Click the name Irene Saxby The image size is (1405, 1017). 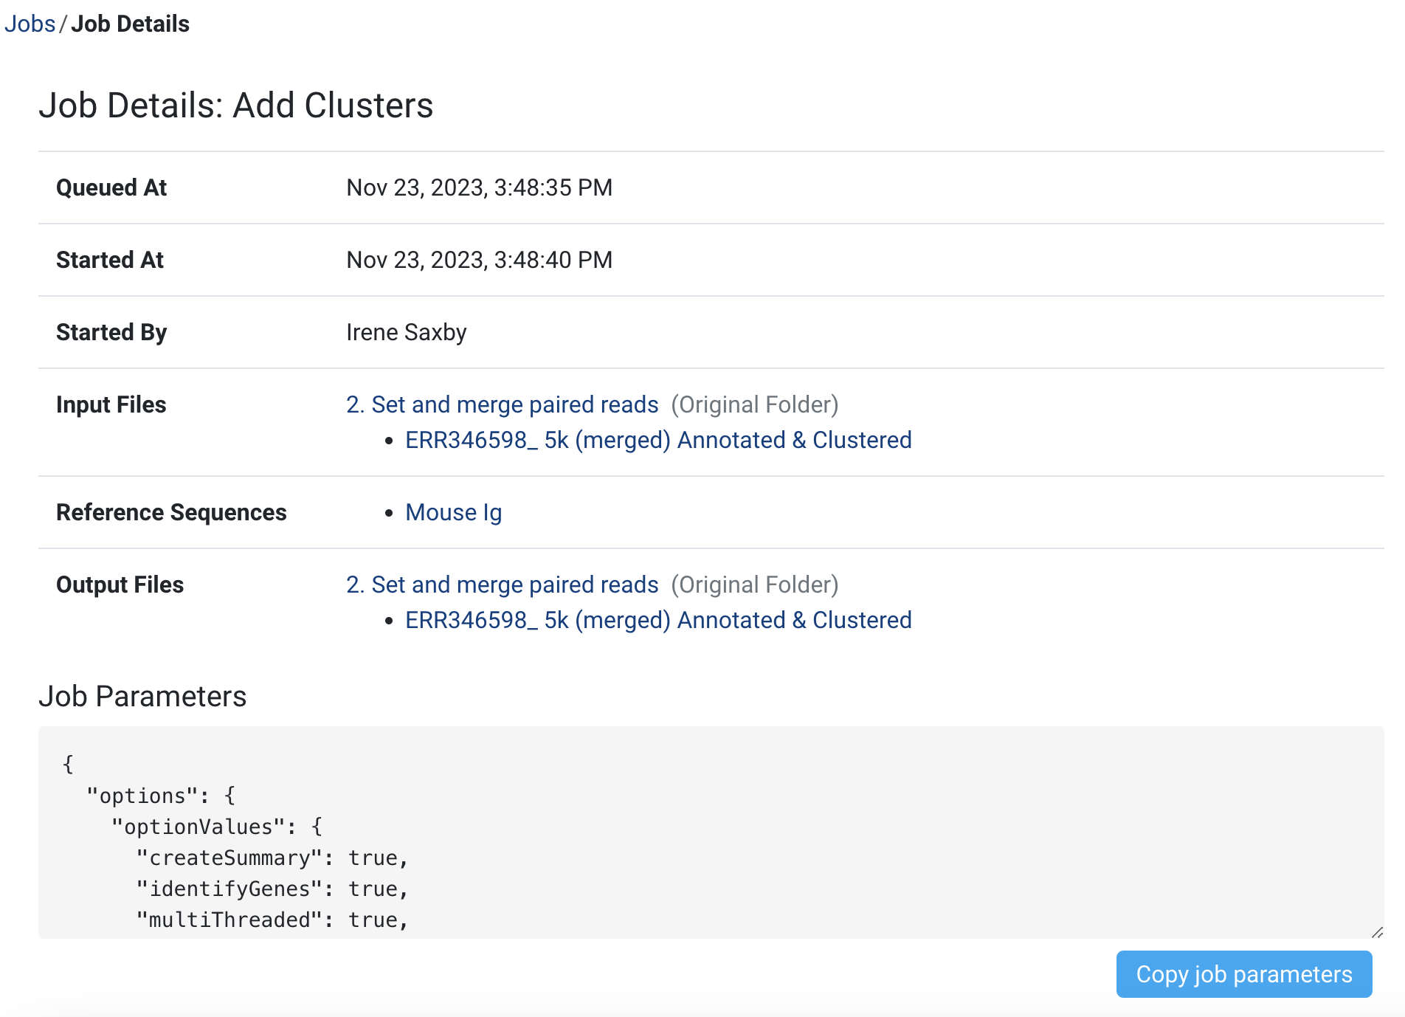tap(406, 332)
